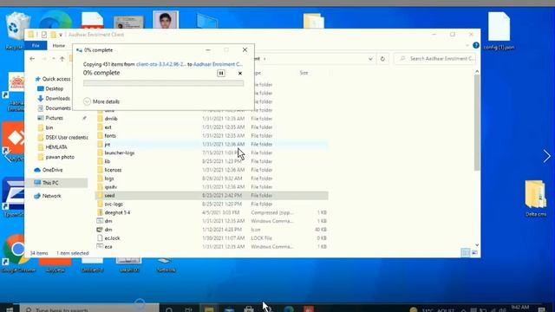555x312 pixels.
Task: Open Microsoft Edge from the taskbar
Action: 289,309
